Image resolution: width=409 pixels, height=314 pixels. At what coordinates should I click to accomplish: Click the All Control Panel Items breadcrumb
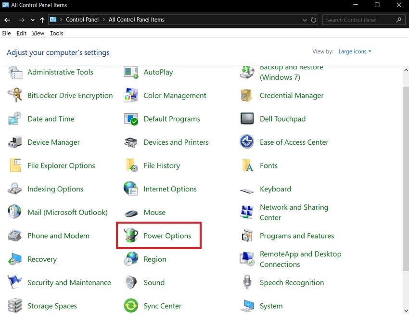[x=137, y=20]
